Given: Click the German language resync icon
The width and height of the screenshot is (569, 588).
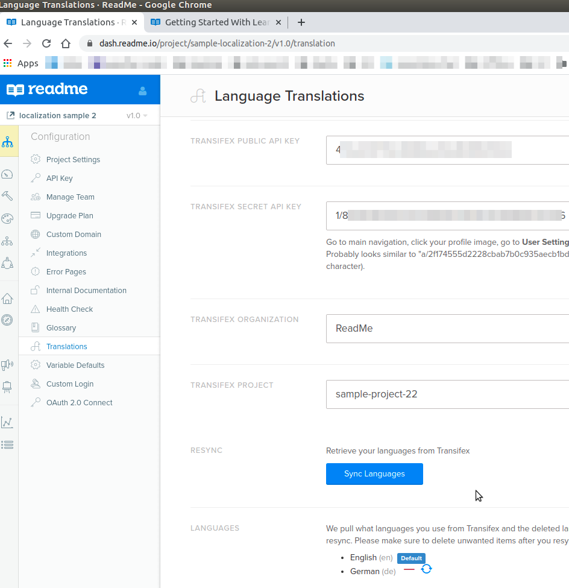Looking at the screenshot, I should tap(426, 569).
